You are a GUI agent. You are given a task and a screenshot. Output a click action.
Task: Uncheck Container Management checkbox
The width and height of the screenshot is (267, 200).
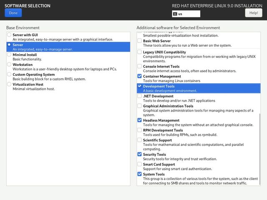click(139, 76)
